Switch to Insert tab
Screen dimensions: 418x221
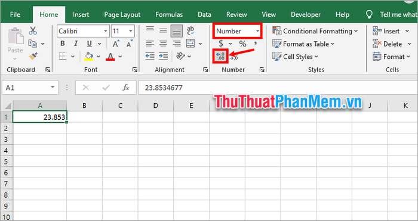pos(81,14)
